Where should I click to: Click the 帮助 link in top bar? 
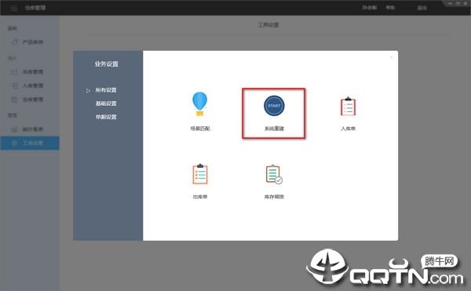(390, 8)
